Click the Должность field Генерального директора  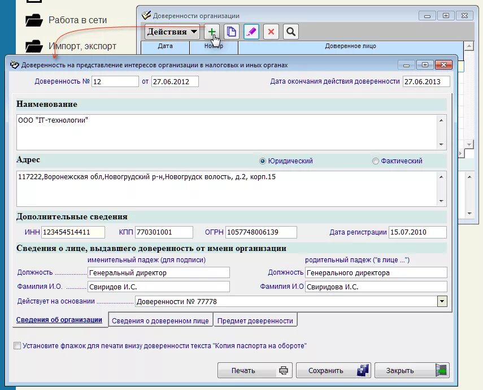[376, 272]
